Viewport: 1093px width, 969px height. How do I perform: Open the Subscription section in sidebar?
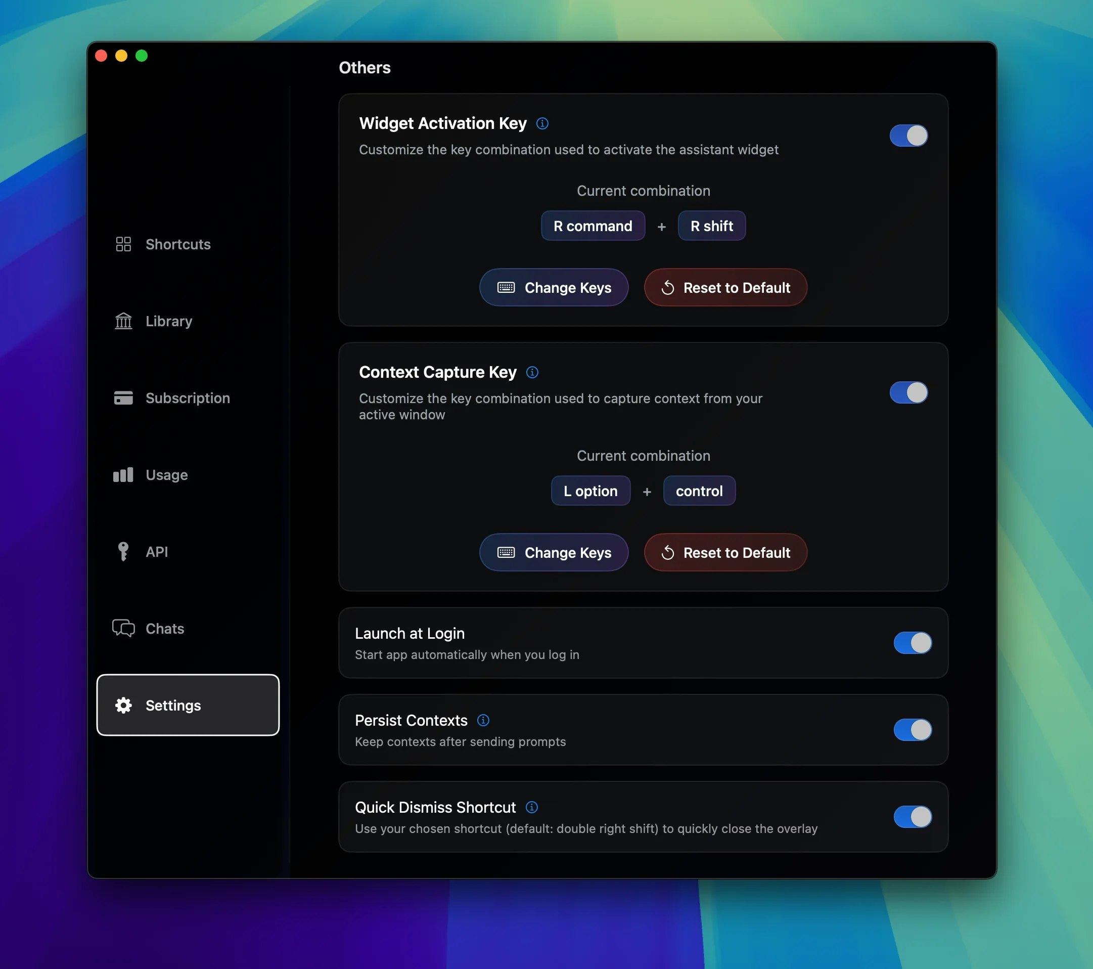pos(187,398)
